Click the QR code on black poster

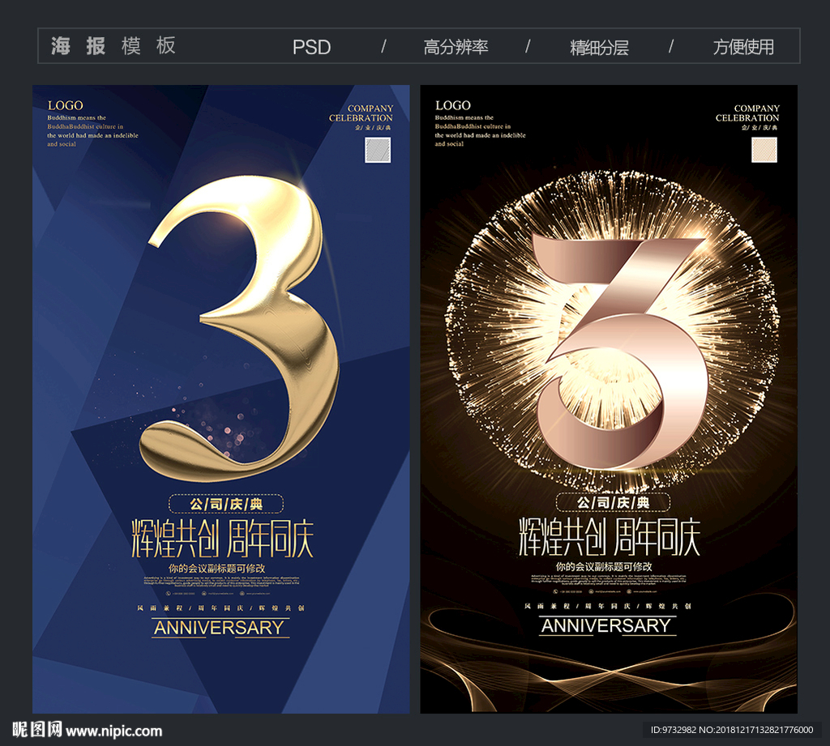click(764, 150)
